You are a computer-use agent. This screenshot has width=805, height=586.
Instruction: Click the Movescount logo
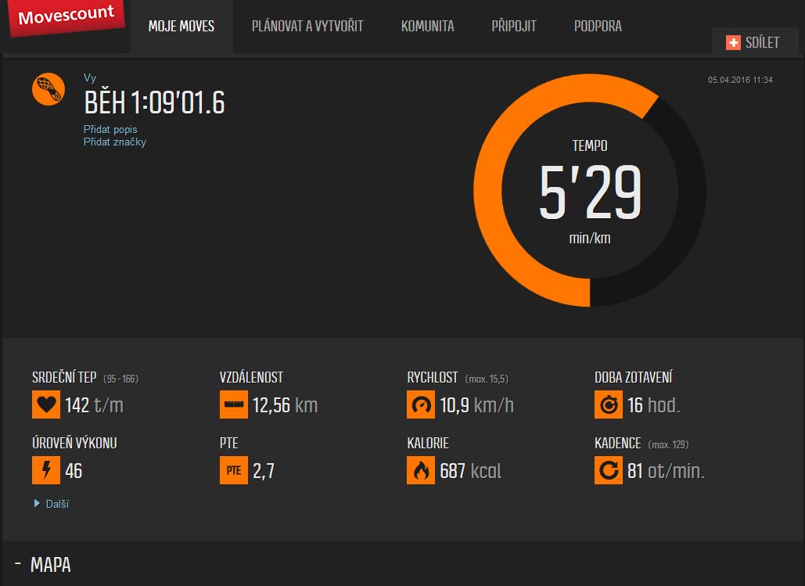tap(66, 17)
